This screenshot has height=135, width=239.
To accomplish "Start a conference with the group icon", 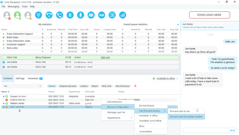I will pos(91,15).
